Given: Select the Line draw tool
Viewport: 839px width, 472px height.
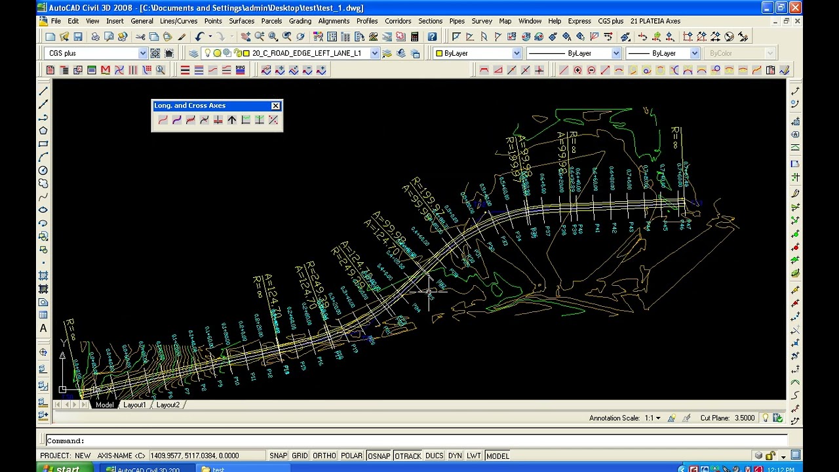Looking at the screenshot, I should click(x=43, y=91).
